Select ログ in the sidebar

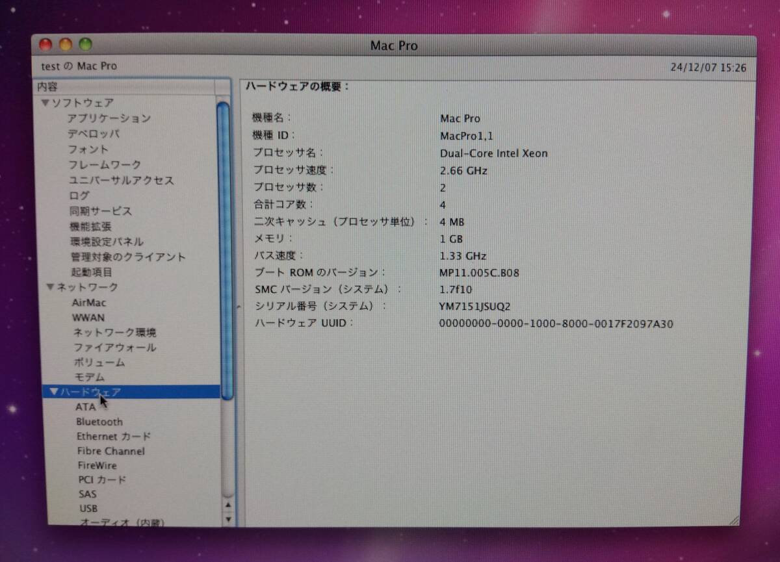79,196
